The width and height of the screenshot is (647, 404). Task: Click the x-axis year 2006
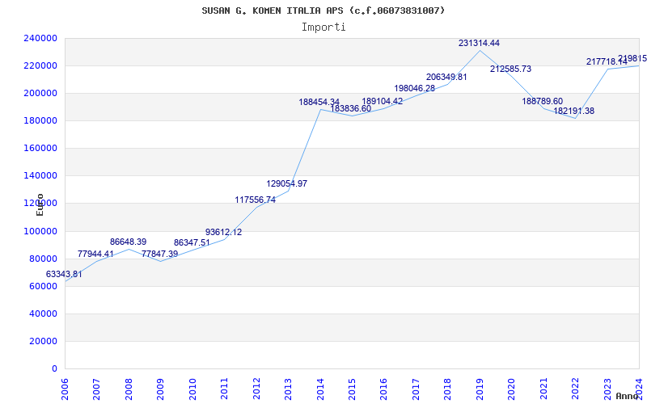coord(65,389)
